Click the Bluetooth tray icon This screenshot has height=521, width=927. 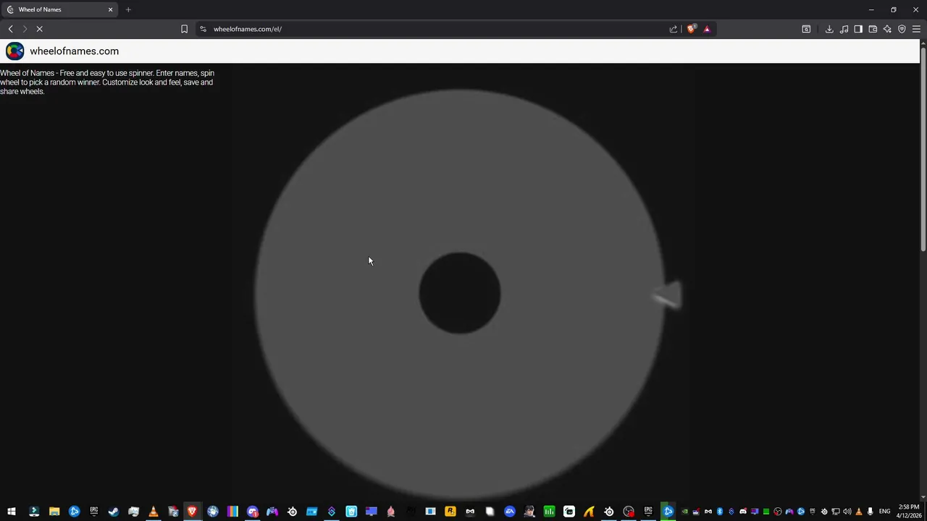(x=719, y=512)
